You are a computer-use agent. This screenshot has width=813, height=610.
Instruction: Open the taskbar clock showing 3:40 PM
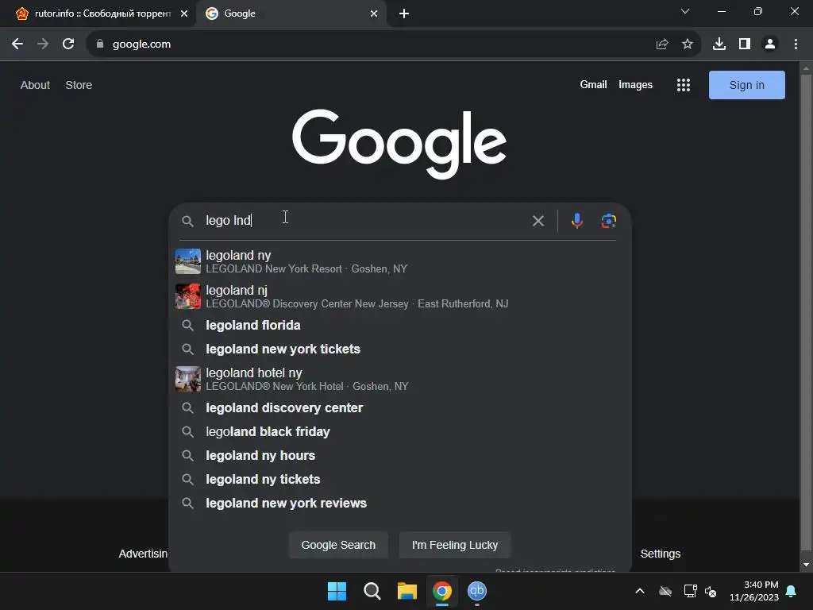(x=754, y=591)
